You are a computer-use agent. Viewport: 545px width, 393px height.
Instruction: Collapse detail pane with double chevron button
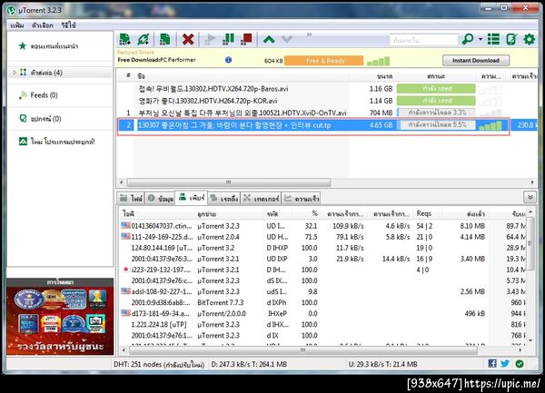point(530,198)
